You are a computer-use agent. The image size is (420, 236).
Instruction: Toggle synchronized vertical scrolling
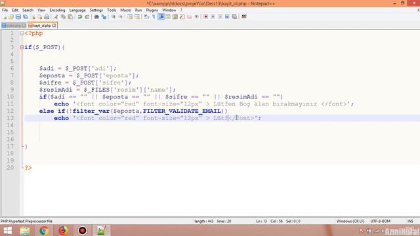[x=130, y=17]
